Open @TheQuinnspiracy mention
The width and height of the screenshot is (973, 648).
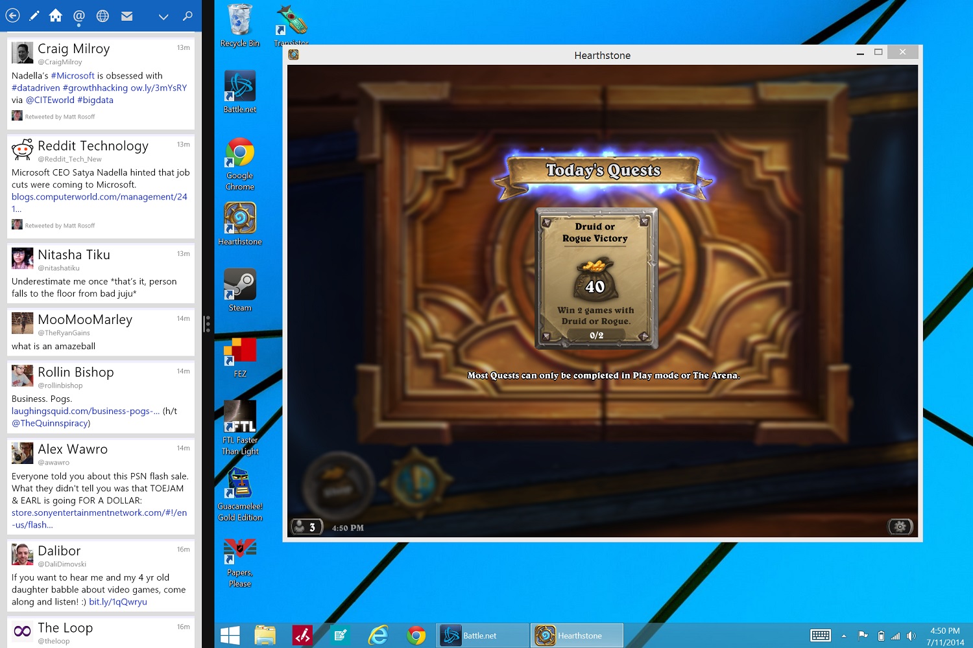click(x=51, y=424)
